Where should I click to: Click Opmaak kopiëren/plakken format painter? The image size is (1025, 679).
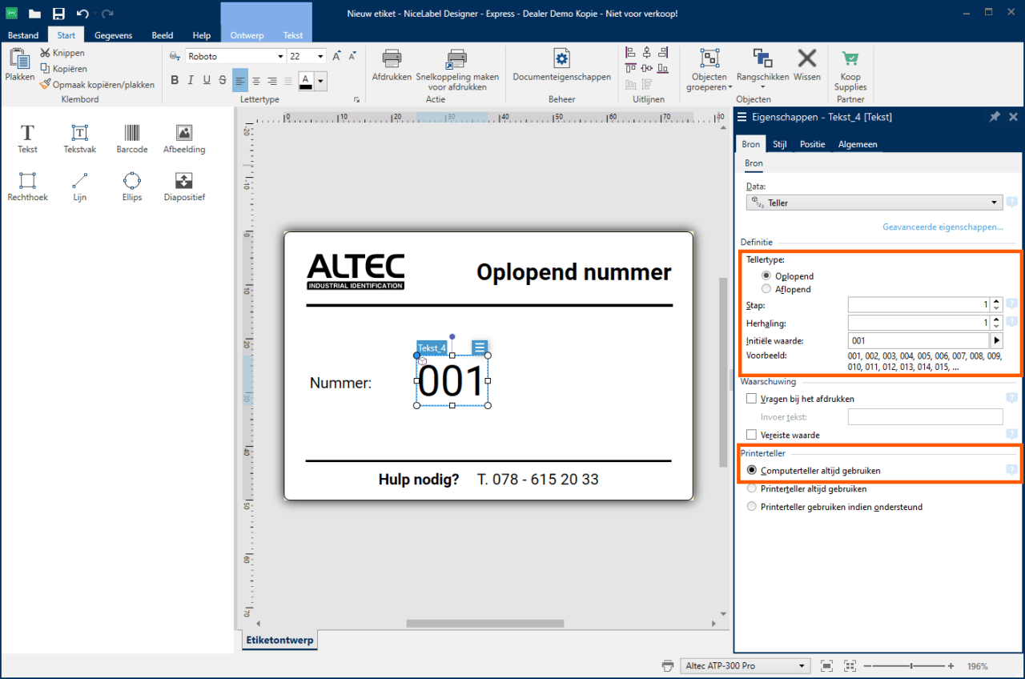point(97,84)
